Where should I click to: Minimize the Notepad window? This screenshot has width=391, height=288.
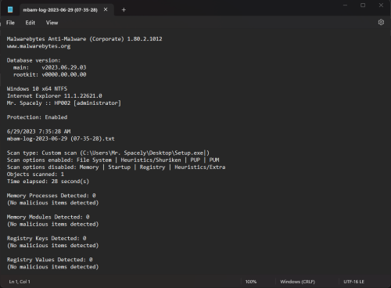[x=345, y=5]
